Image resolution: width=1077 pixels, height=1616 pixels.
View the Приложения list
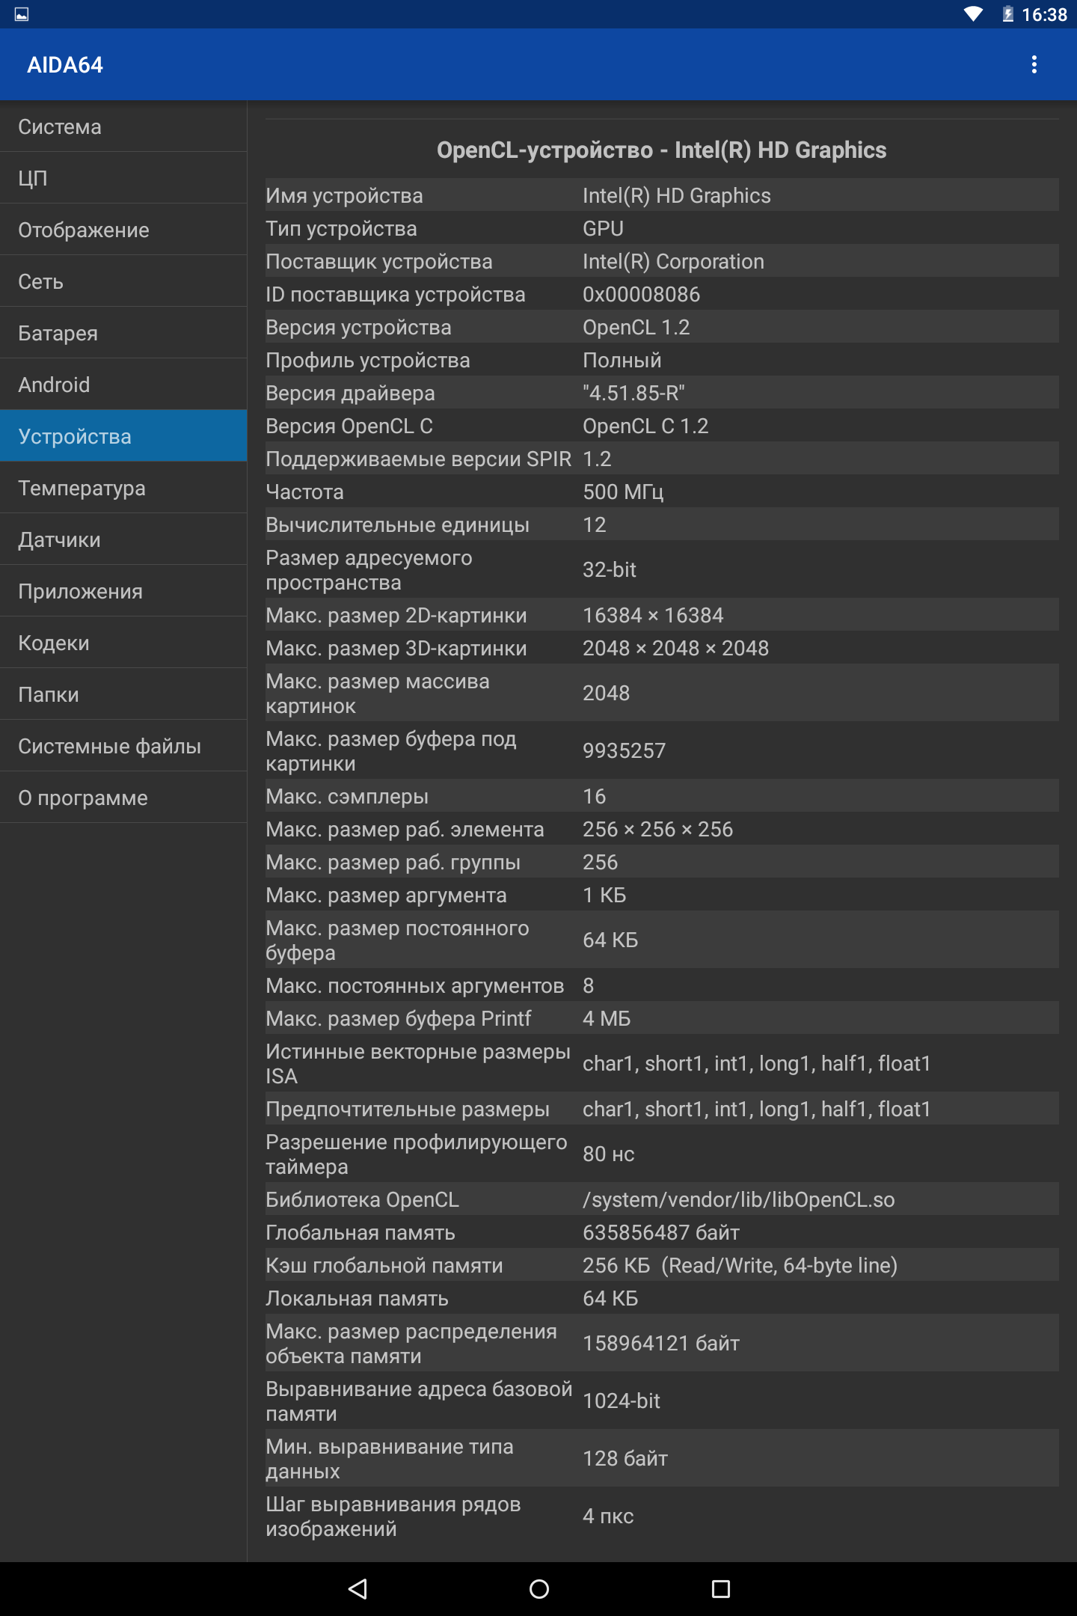pos(123,591)
